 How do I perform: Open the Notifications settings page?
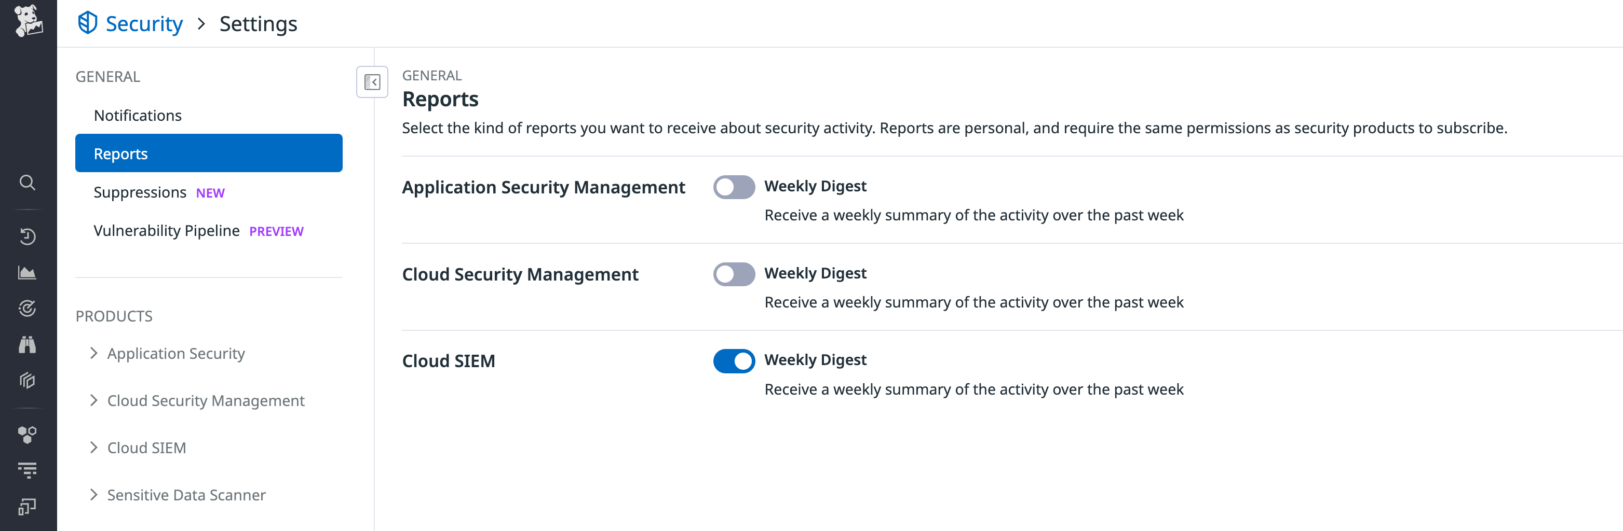(x=138, y=115)
